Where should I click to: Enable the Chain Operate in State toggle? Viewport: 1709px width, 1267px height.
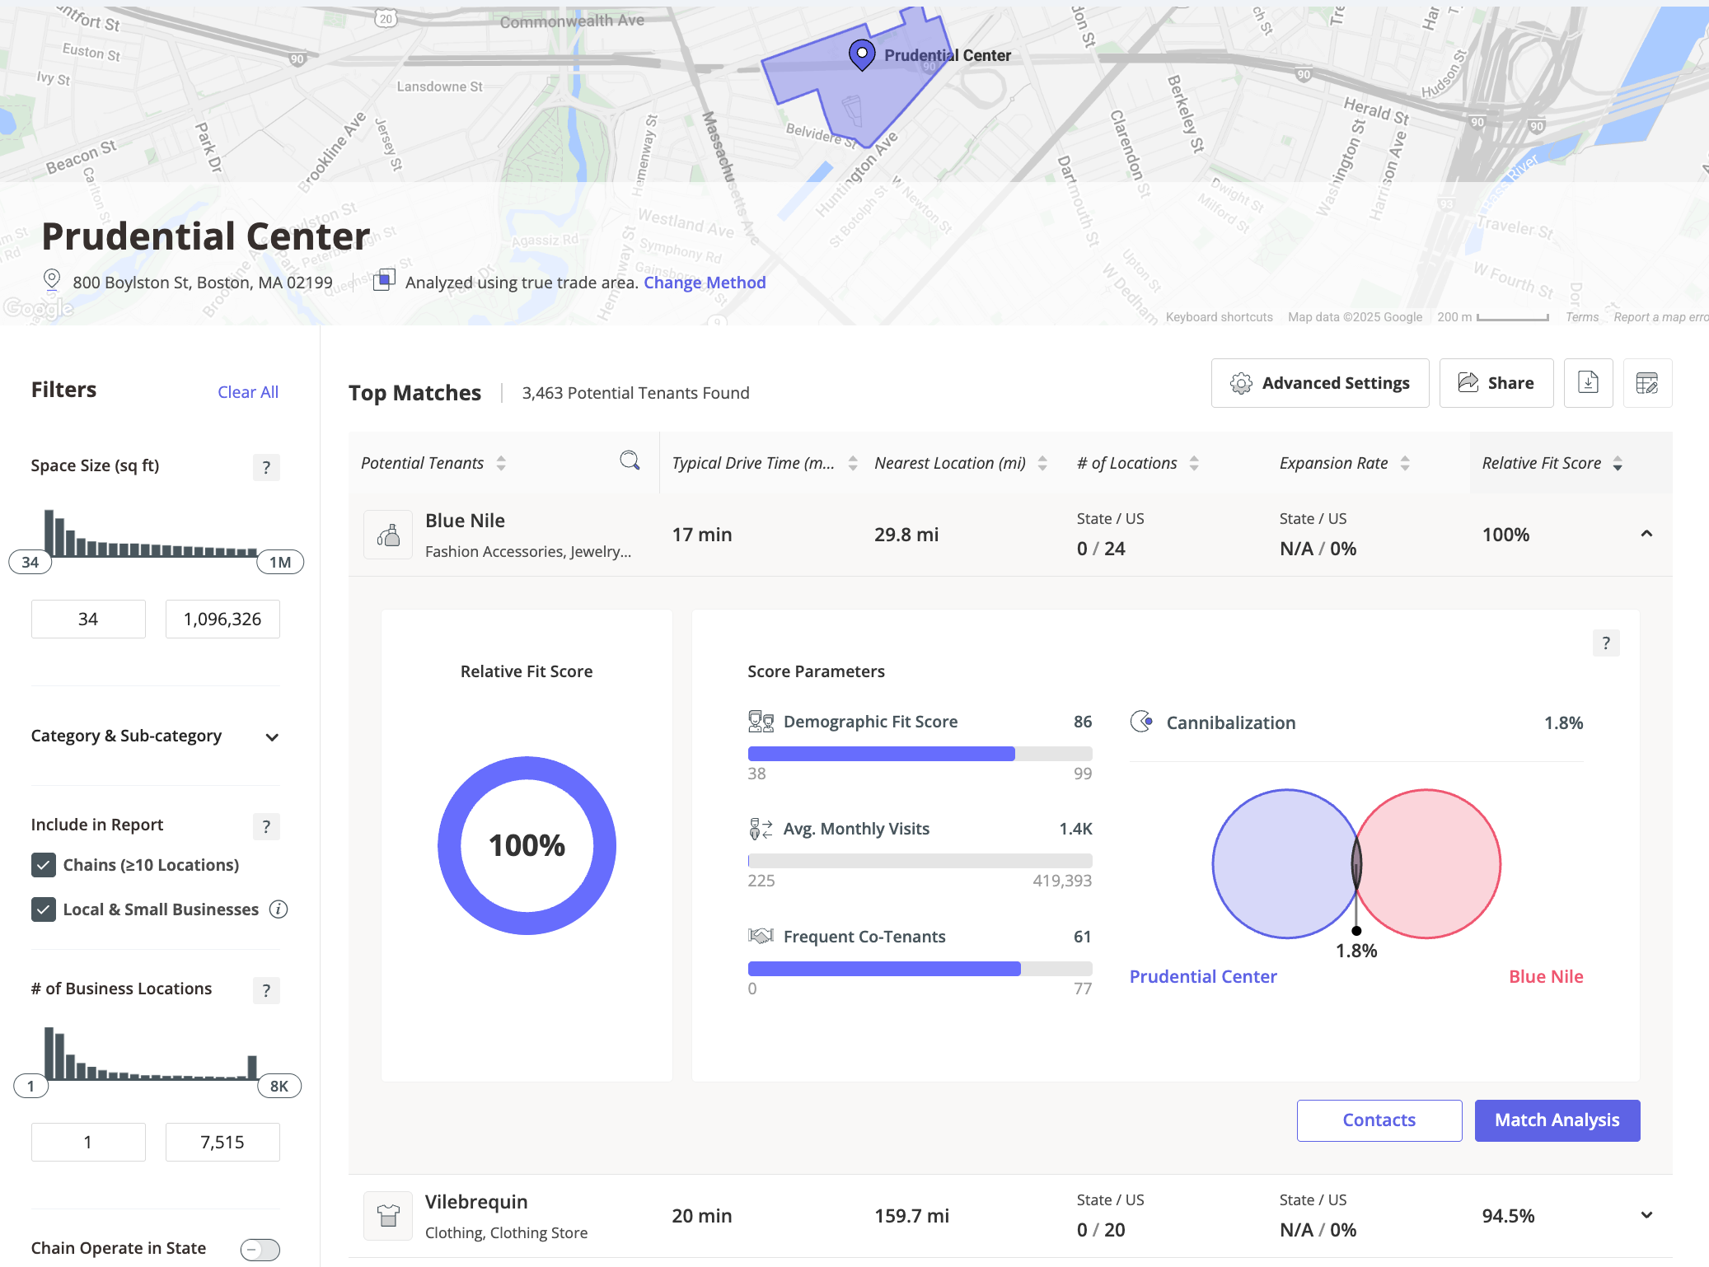click(259, 1249)
